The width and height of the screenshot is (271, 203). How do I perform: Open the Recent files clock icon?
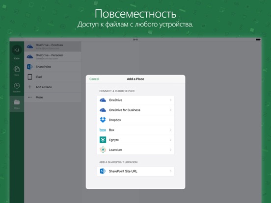pos(17,86)
